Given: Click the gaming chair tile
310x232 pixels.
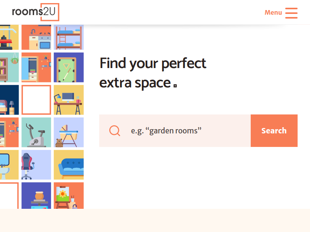Looking at the screenshot, I should click(36, 165).
